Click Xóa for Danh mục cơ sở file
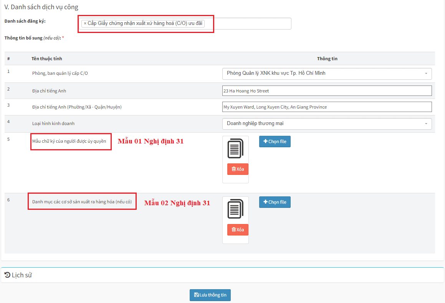 (238, 230)
